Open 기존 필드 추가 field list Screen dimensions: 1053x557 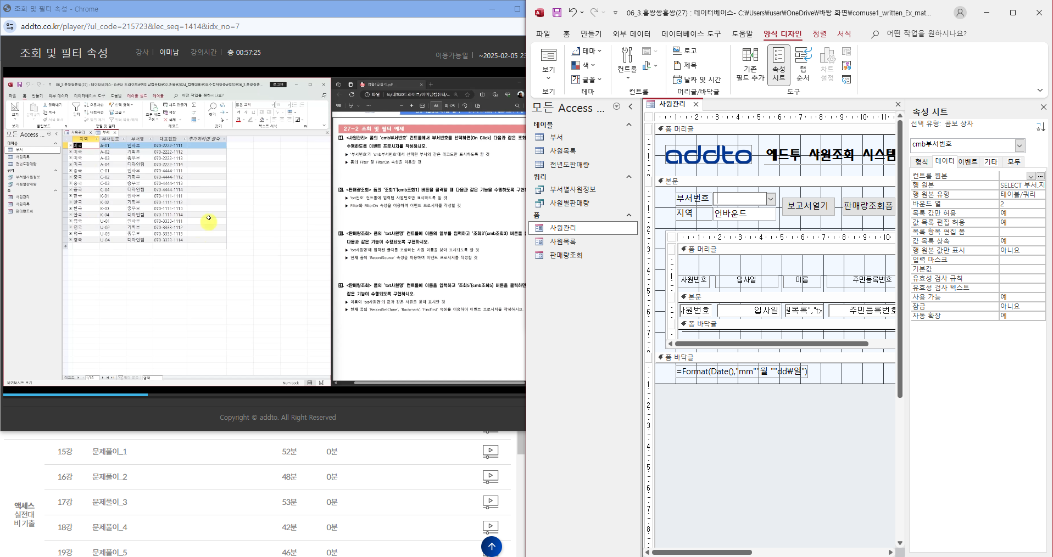750,64
